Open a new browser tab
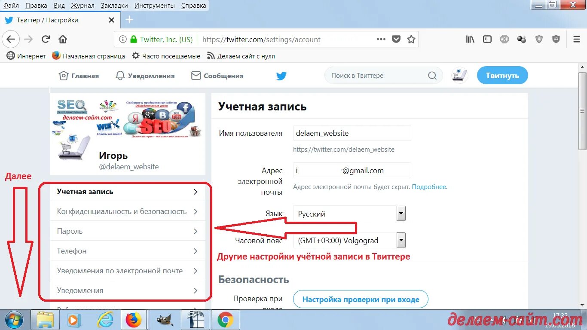This screenshot has height=330, width=587. (x=129, y=20)
